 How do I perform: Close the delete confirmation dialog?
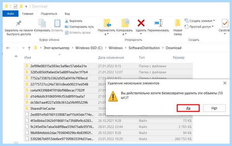pos(225,83)
